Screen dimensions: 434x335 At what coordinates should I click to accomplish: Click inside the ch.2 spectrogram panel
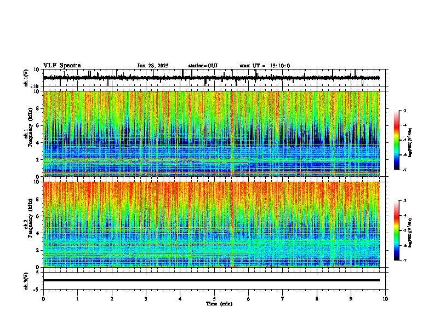212,224
